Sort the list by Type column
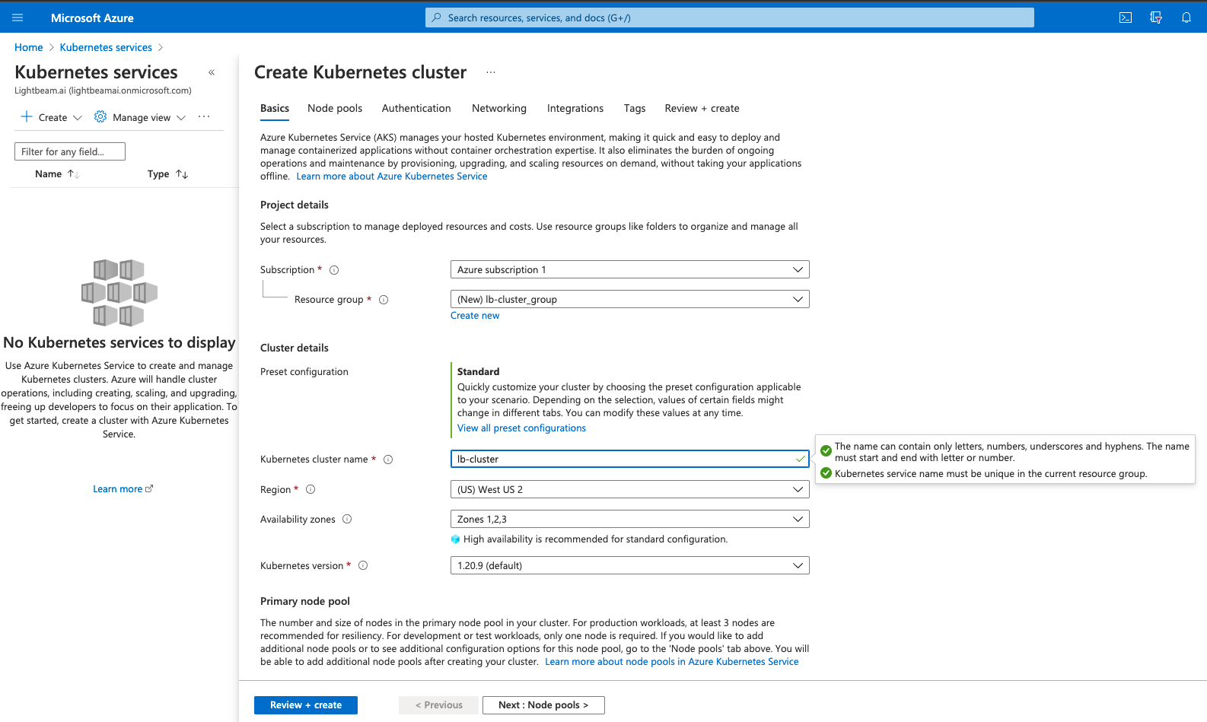The image size is (1207, 722). click(x=167, y=174)
